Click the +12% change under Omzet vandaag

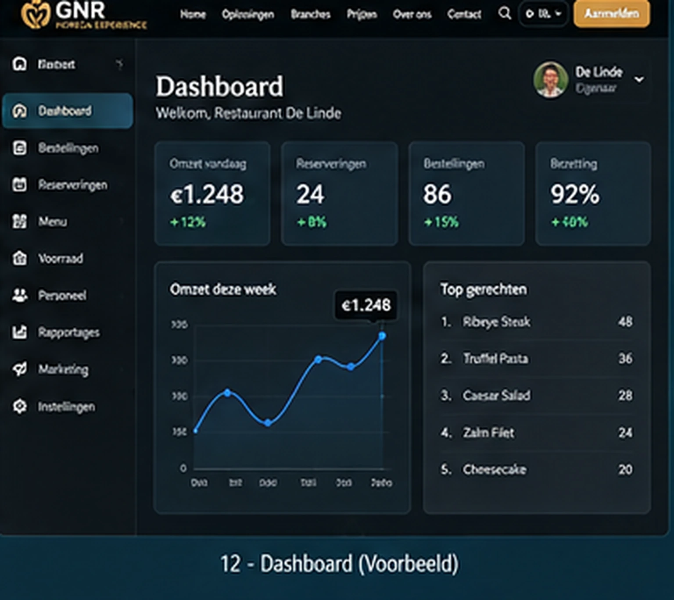[188, 222]
